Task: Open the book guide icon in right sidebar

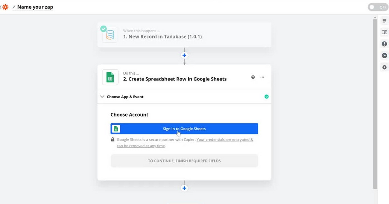Action: pyautogui.click(x=384, y=32)
